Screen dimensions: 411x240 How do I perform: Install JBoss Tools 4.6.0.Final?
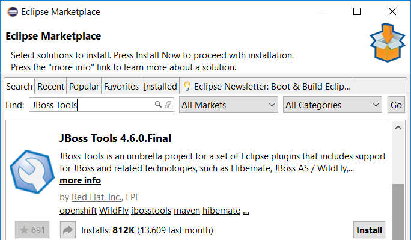pos(369,230)
